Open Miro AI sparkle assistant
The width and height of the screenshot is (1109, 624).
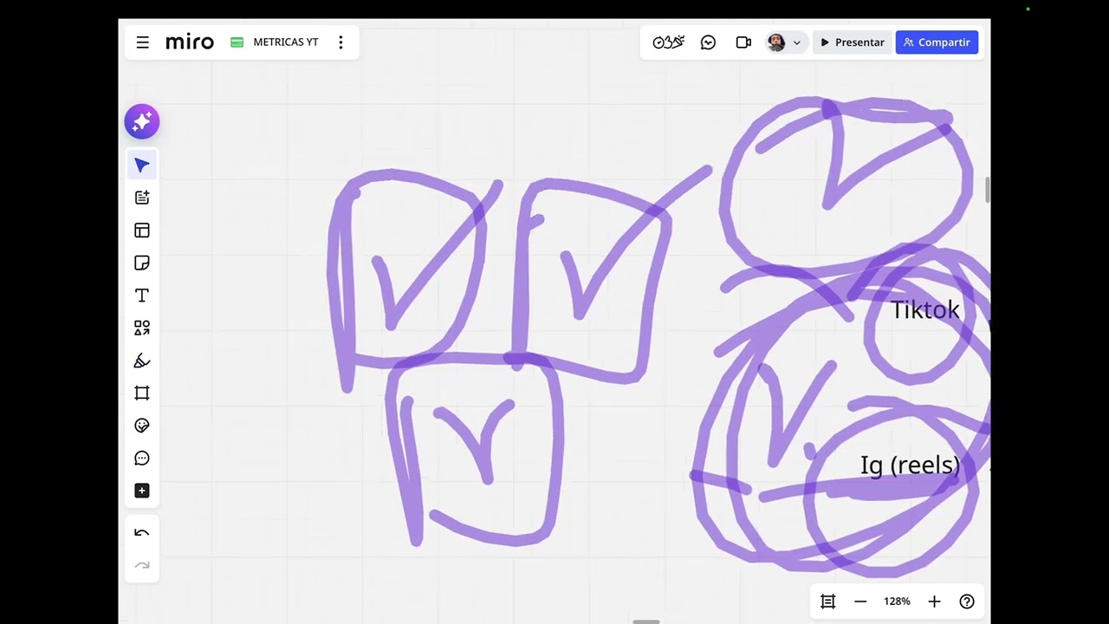coord(142,122)
